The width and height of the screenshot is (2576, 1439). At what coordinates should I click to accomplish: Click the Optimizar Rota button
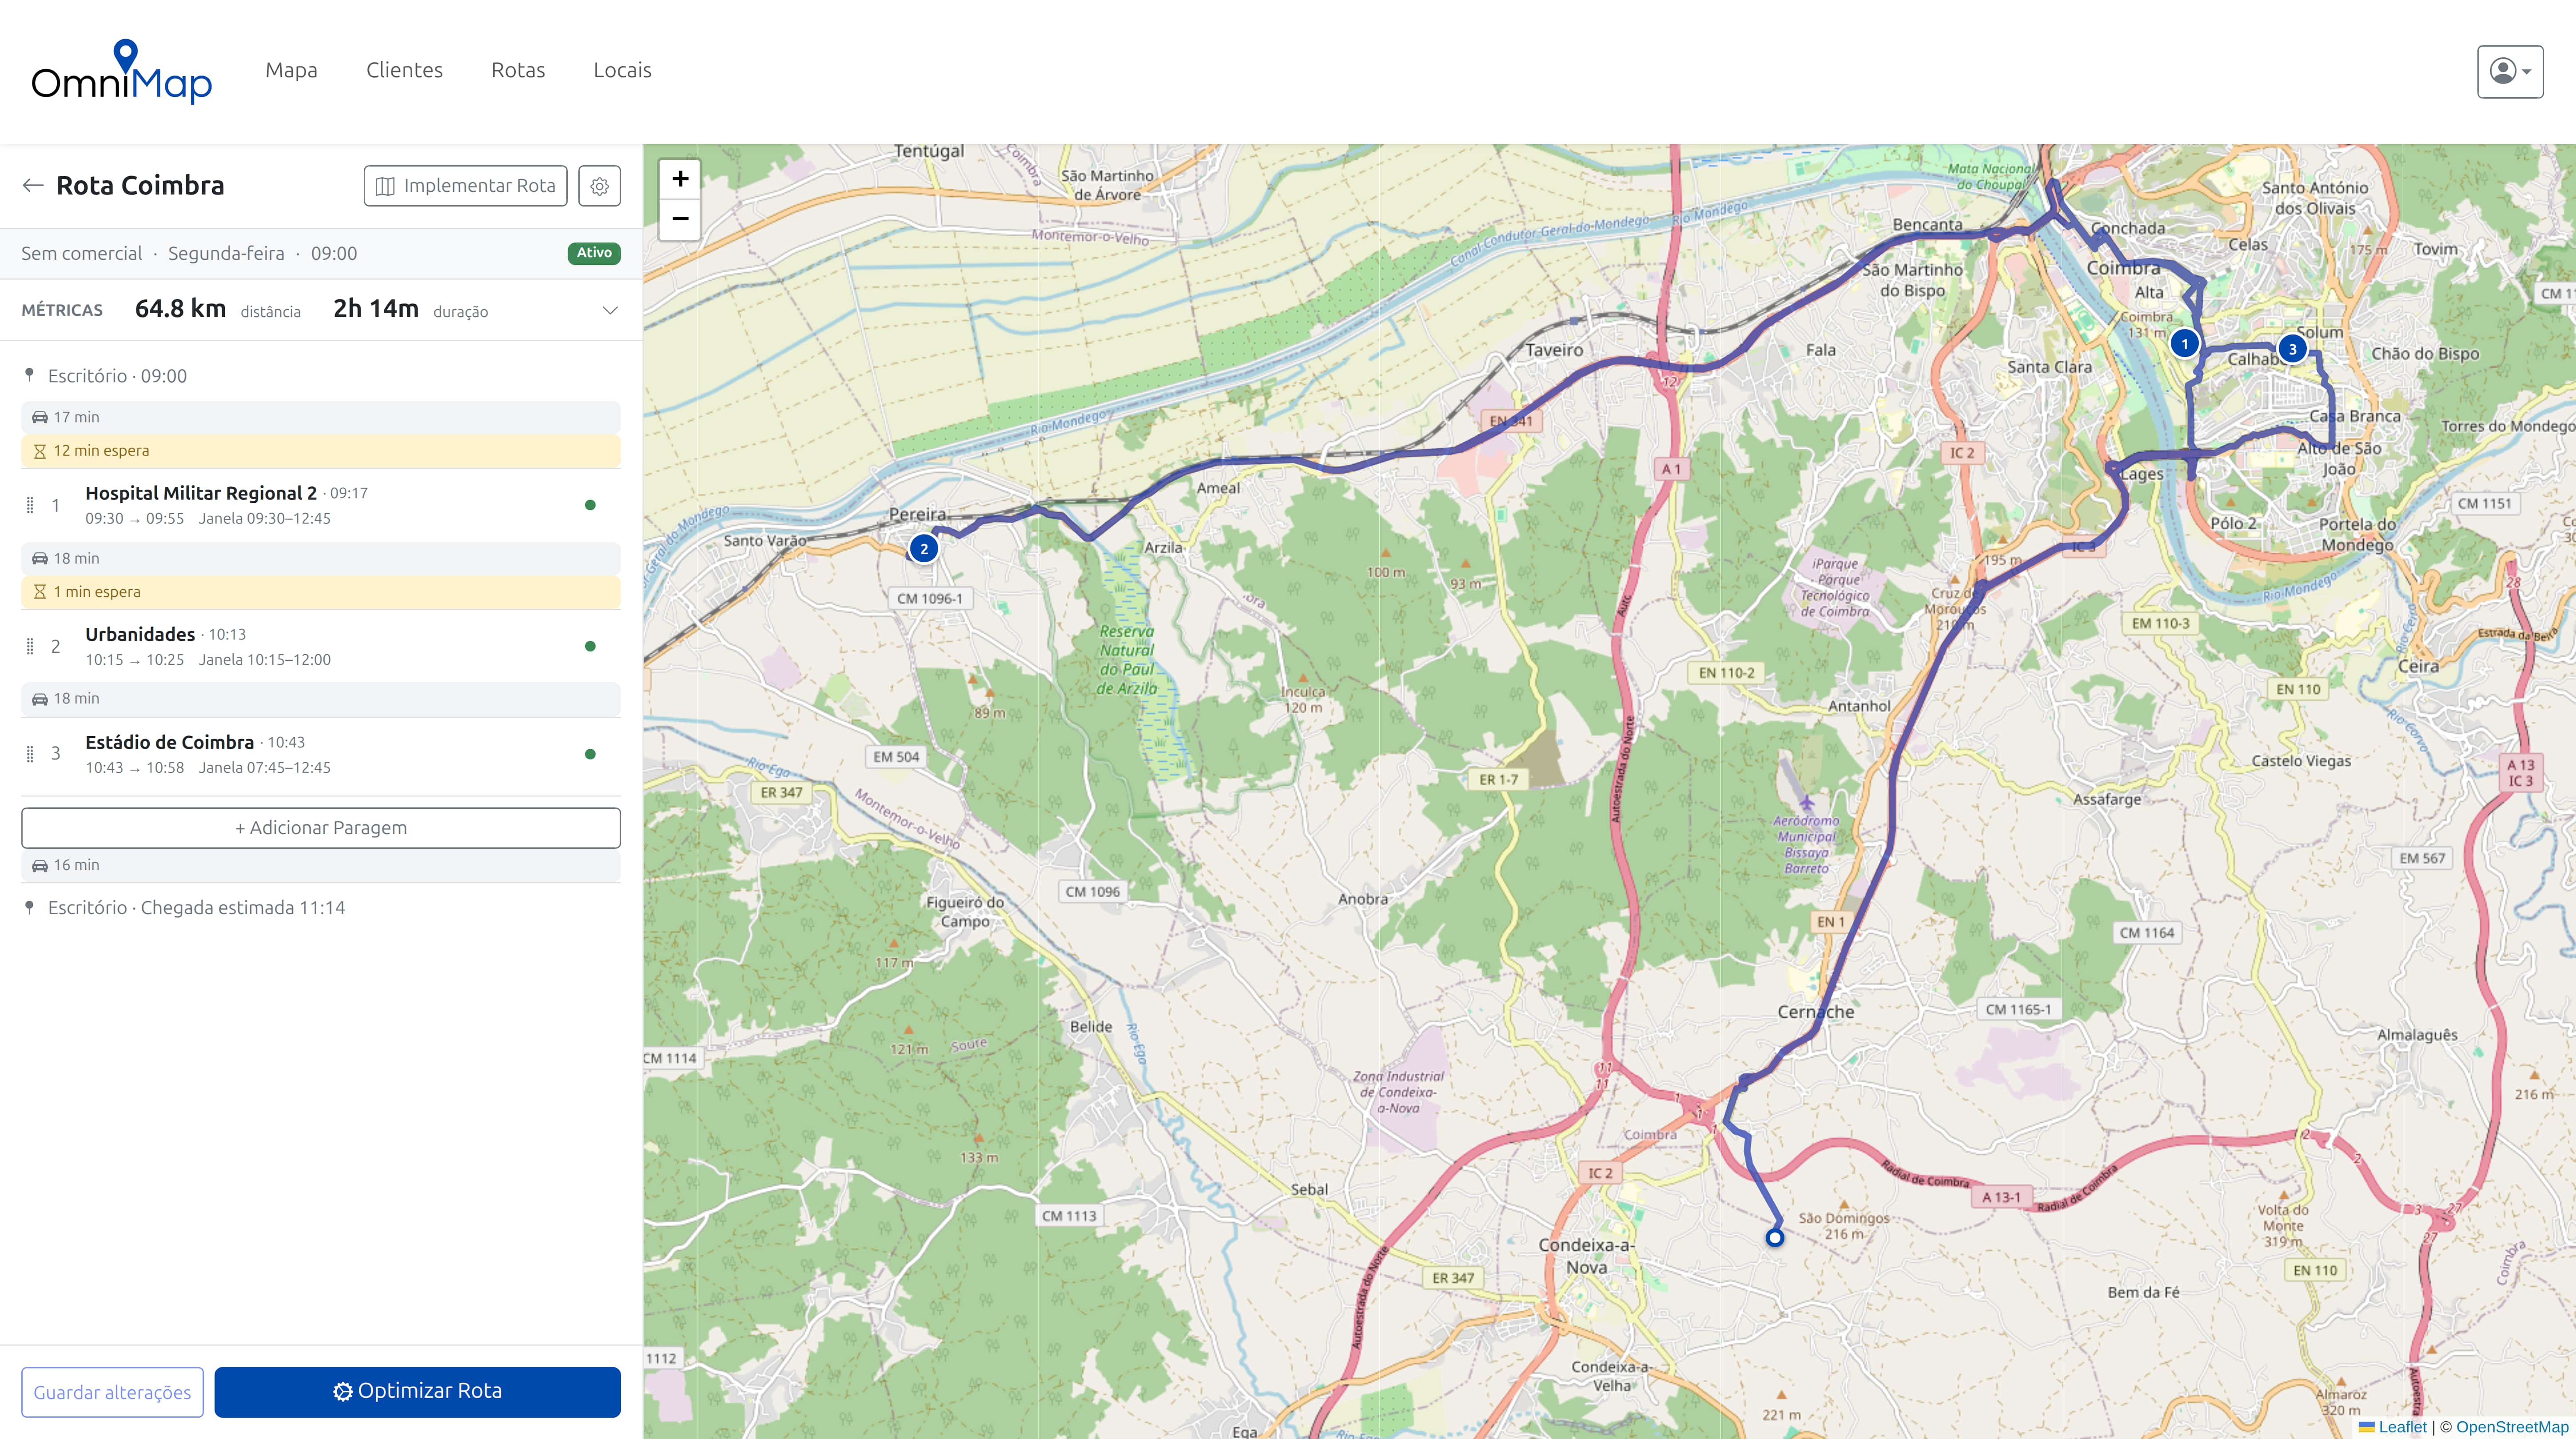(x=417, y=1392)
